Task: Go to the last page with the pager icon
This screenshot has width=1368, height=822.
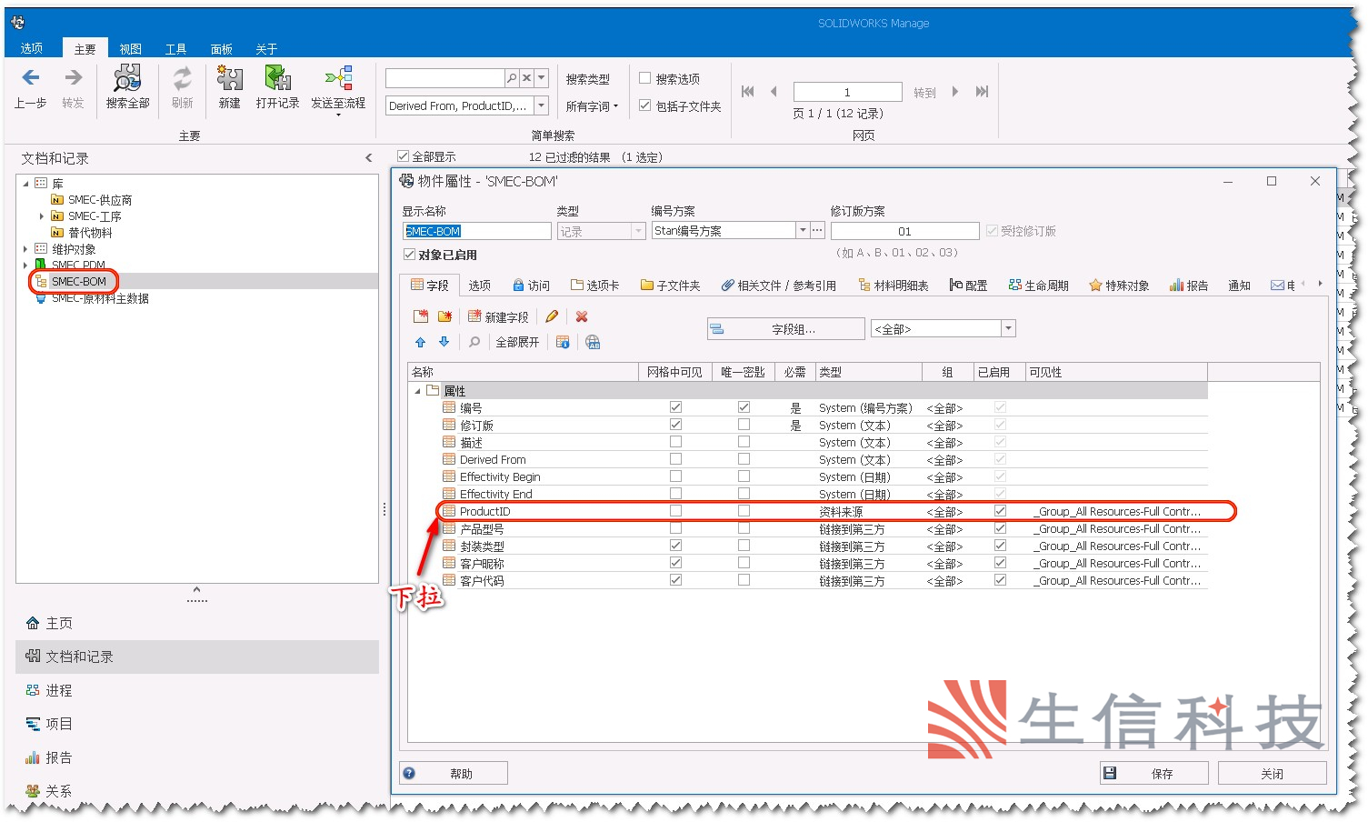Action: [982, 91]
